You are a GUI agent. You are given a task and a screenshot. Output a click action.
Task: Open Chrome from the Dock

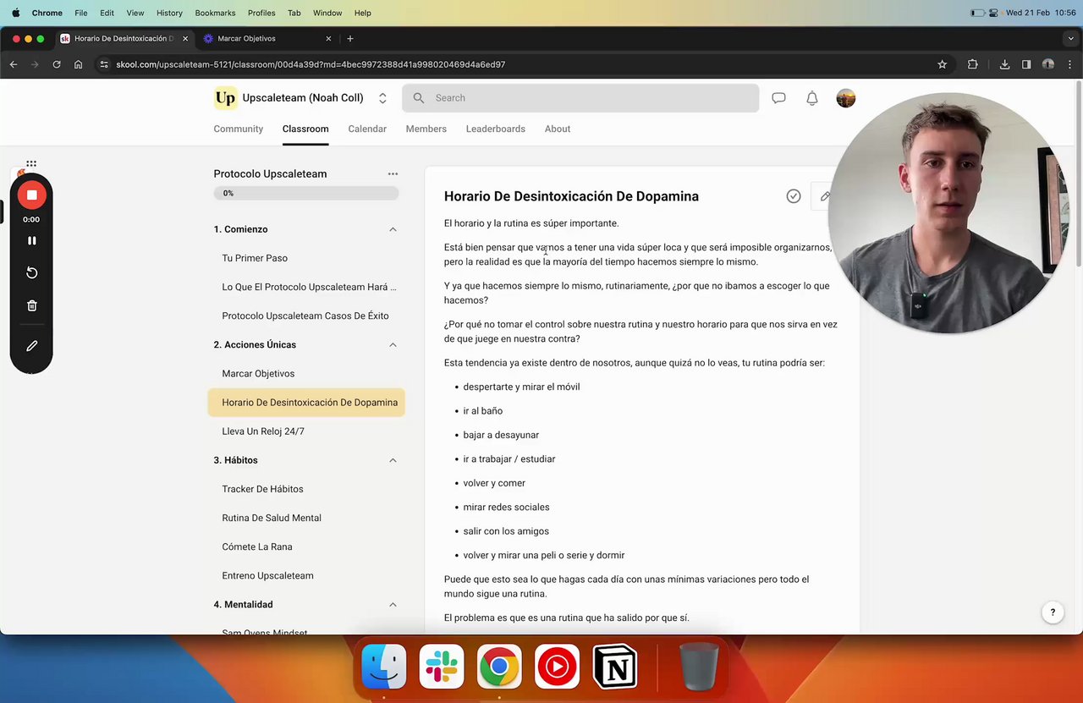(499, 667)
